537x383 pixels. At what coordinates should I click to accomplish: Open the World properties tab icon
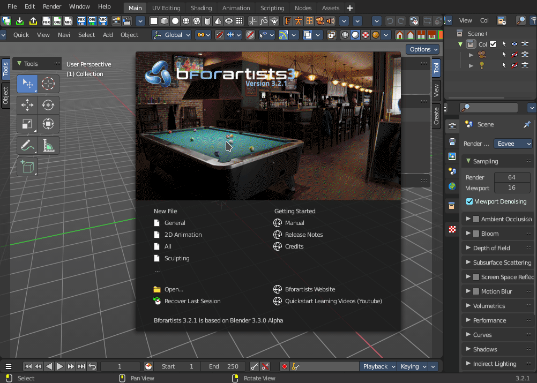pos(452,186)
